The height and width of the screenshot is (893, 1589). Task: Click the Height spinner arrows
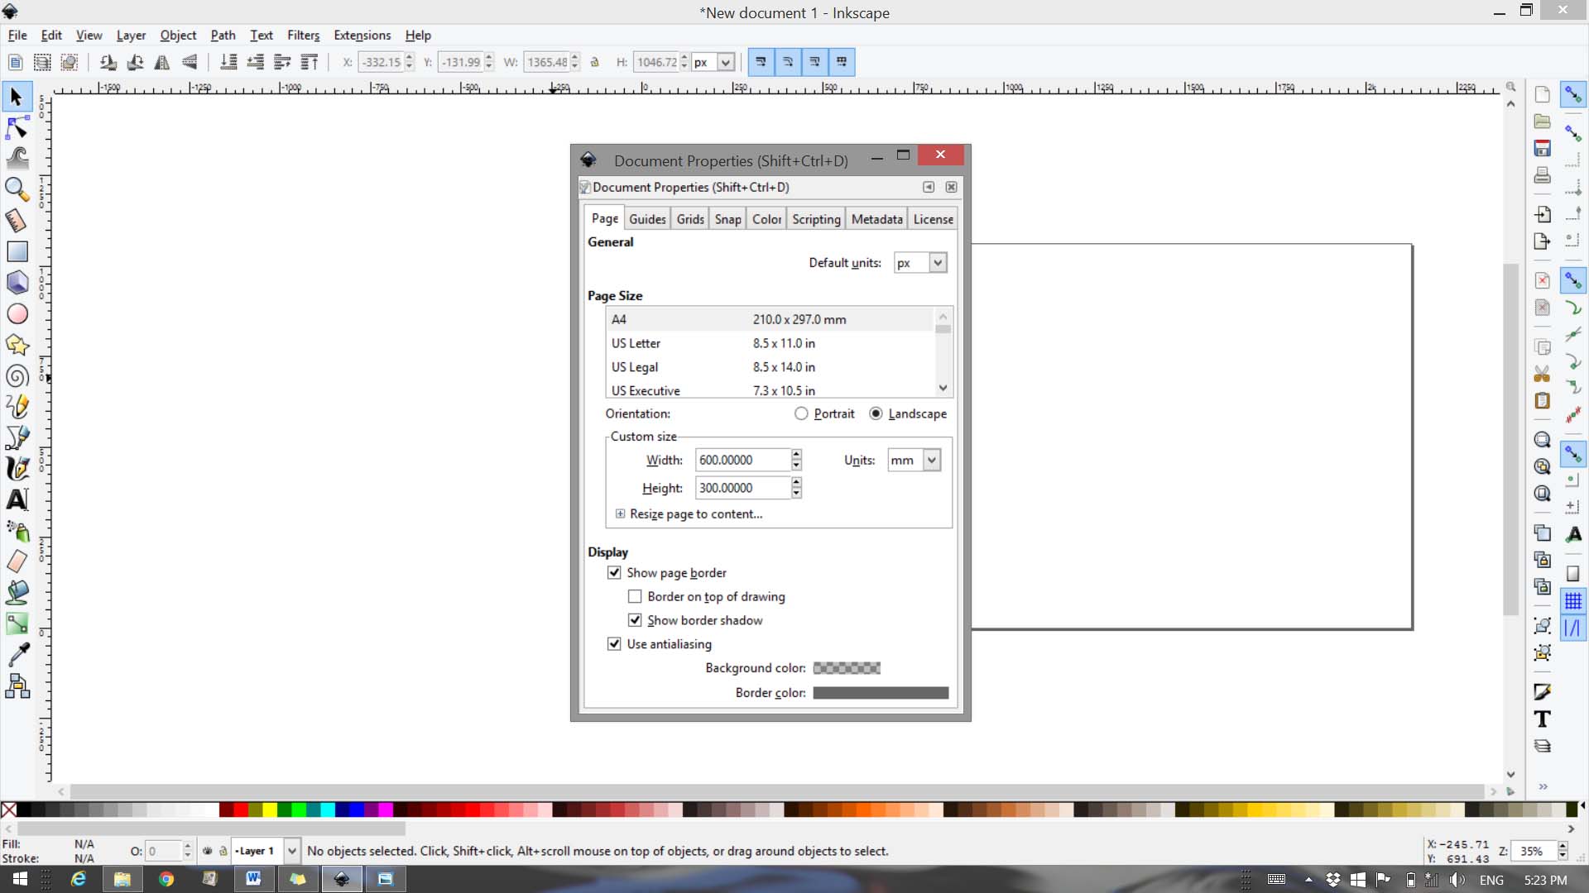pyautogui.click(x=796, y=488)
